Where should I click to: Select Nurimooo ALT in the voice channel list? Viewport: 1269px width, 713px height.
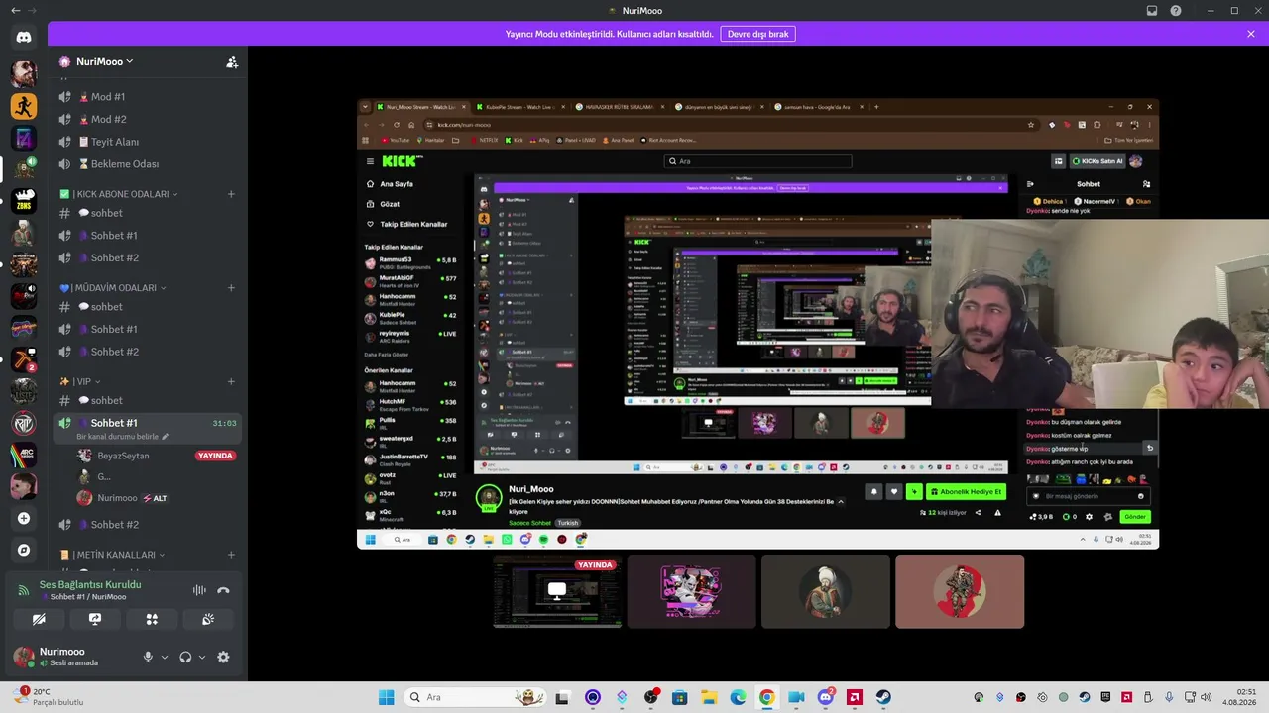[155, 498]
